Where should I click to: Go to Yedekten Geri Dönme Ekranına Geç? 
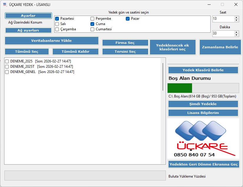[x=203, y=164]
